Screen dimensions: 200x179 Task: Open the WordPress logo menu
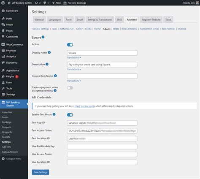tap(3, 3)
